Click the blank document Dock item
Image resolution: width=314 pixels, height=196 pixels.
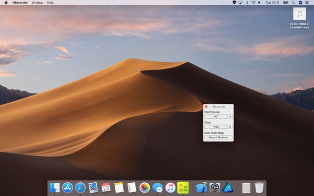246,188
